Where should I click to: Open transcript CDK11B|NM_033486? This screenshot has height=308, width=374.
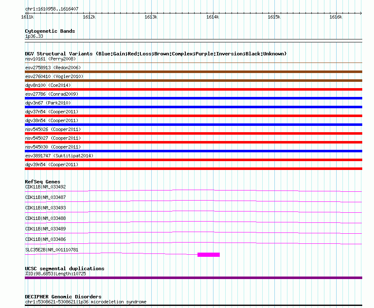tap(45, 240)
